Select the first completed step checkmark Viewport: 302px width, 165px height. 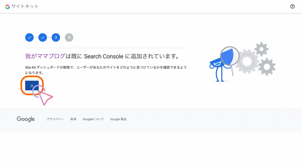29,37
